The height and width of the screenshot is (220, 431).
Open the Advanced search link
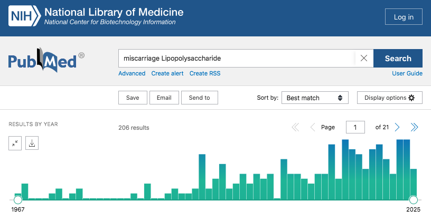pos(132,73)
